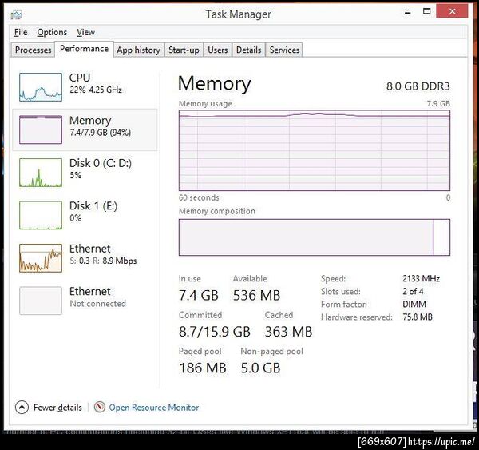Open the File menu
Viewport: 479px width, 450px height.
click(21, 32)
